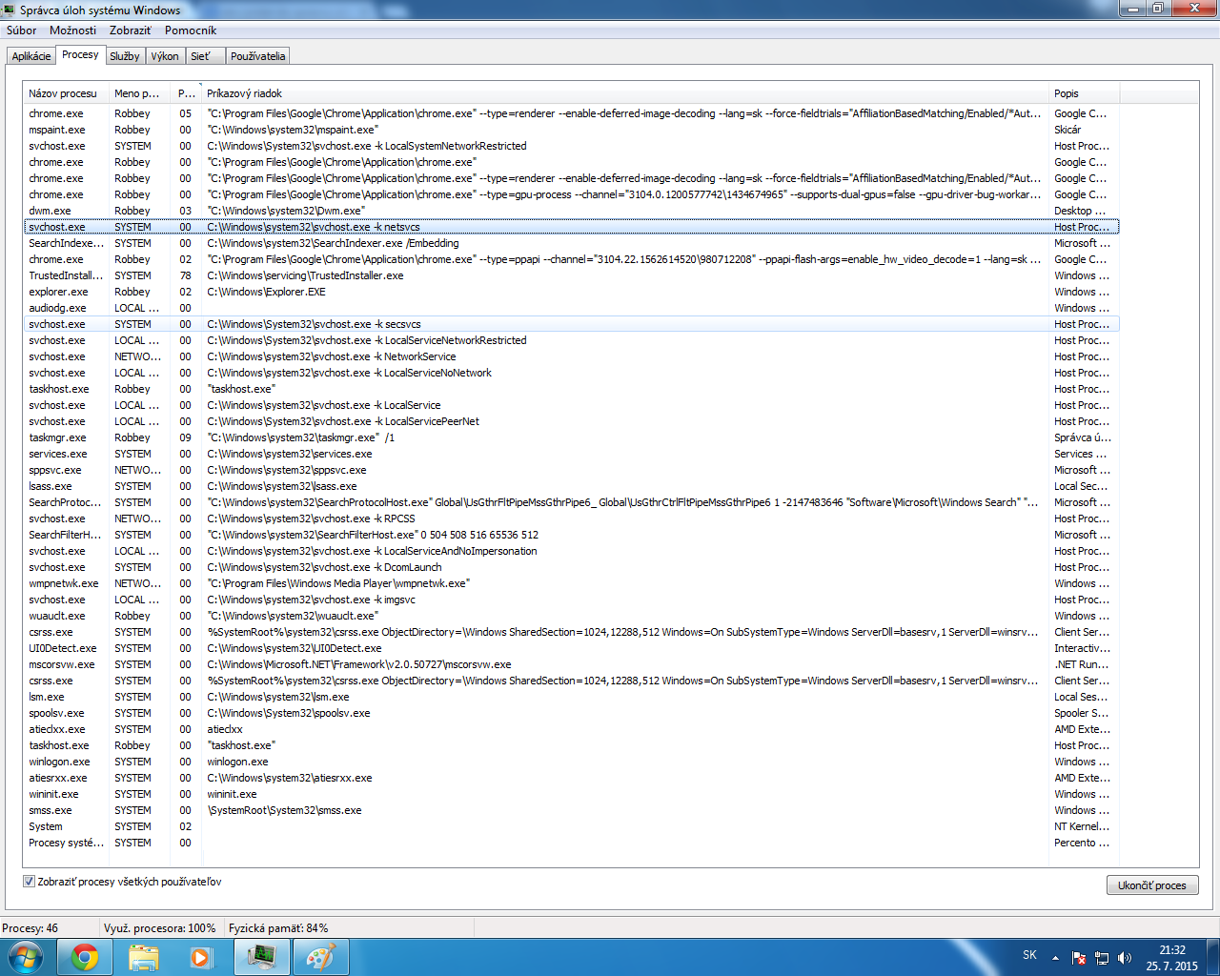Select the wininit.exe process row
Image resolution: width=1220 pixels, height=976 pixels.
[x=571, y=794]
